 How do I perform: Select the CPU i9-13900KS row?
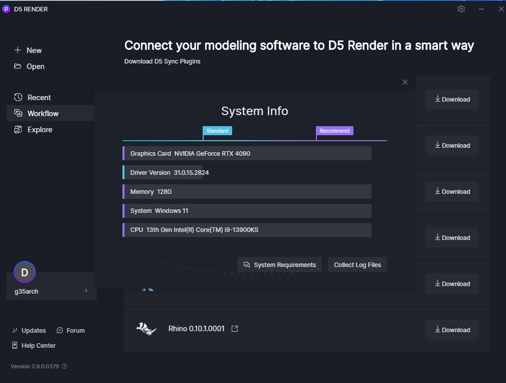point(247,230)
